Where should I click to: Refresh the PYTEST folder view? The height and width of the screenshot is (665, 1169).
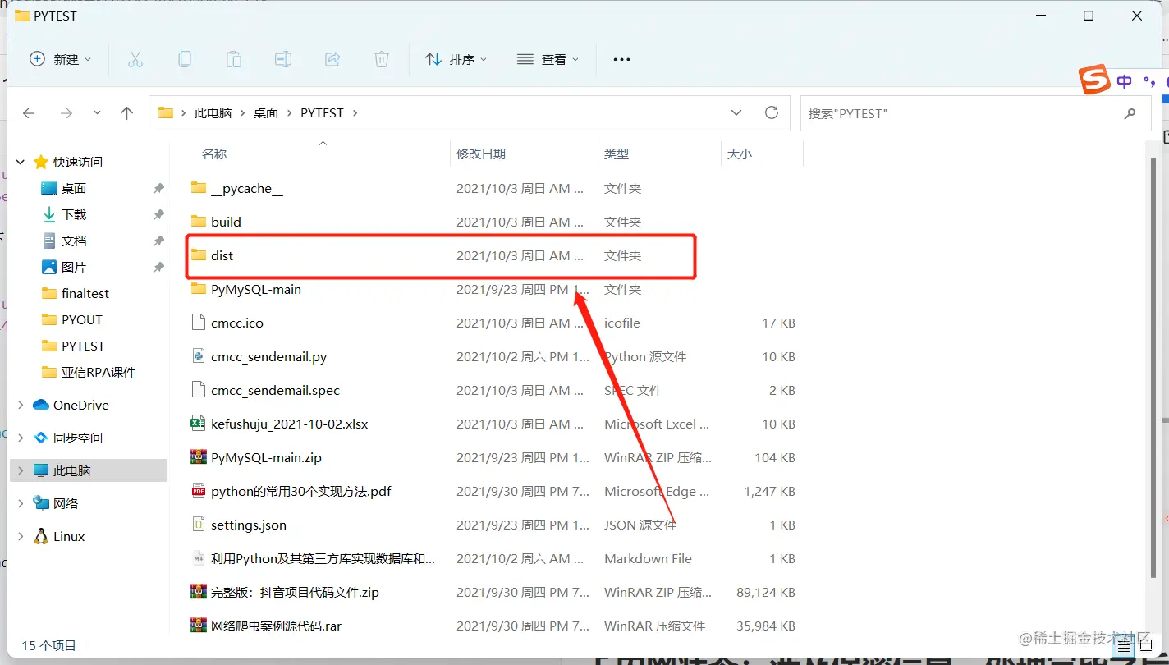point(772,112)
